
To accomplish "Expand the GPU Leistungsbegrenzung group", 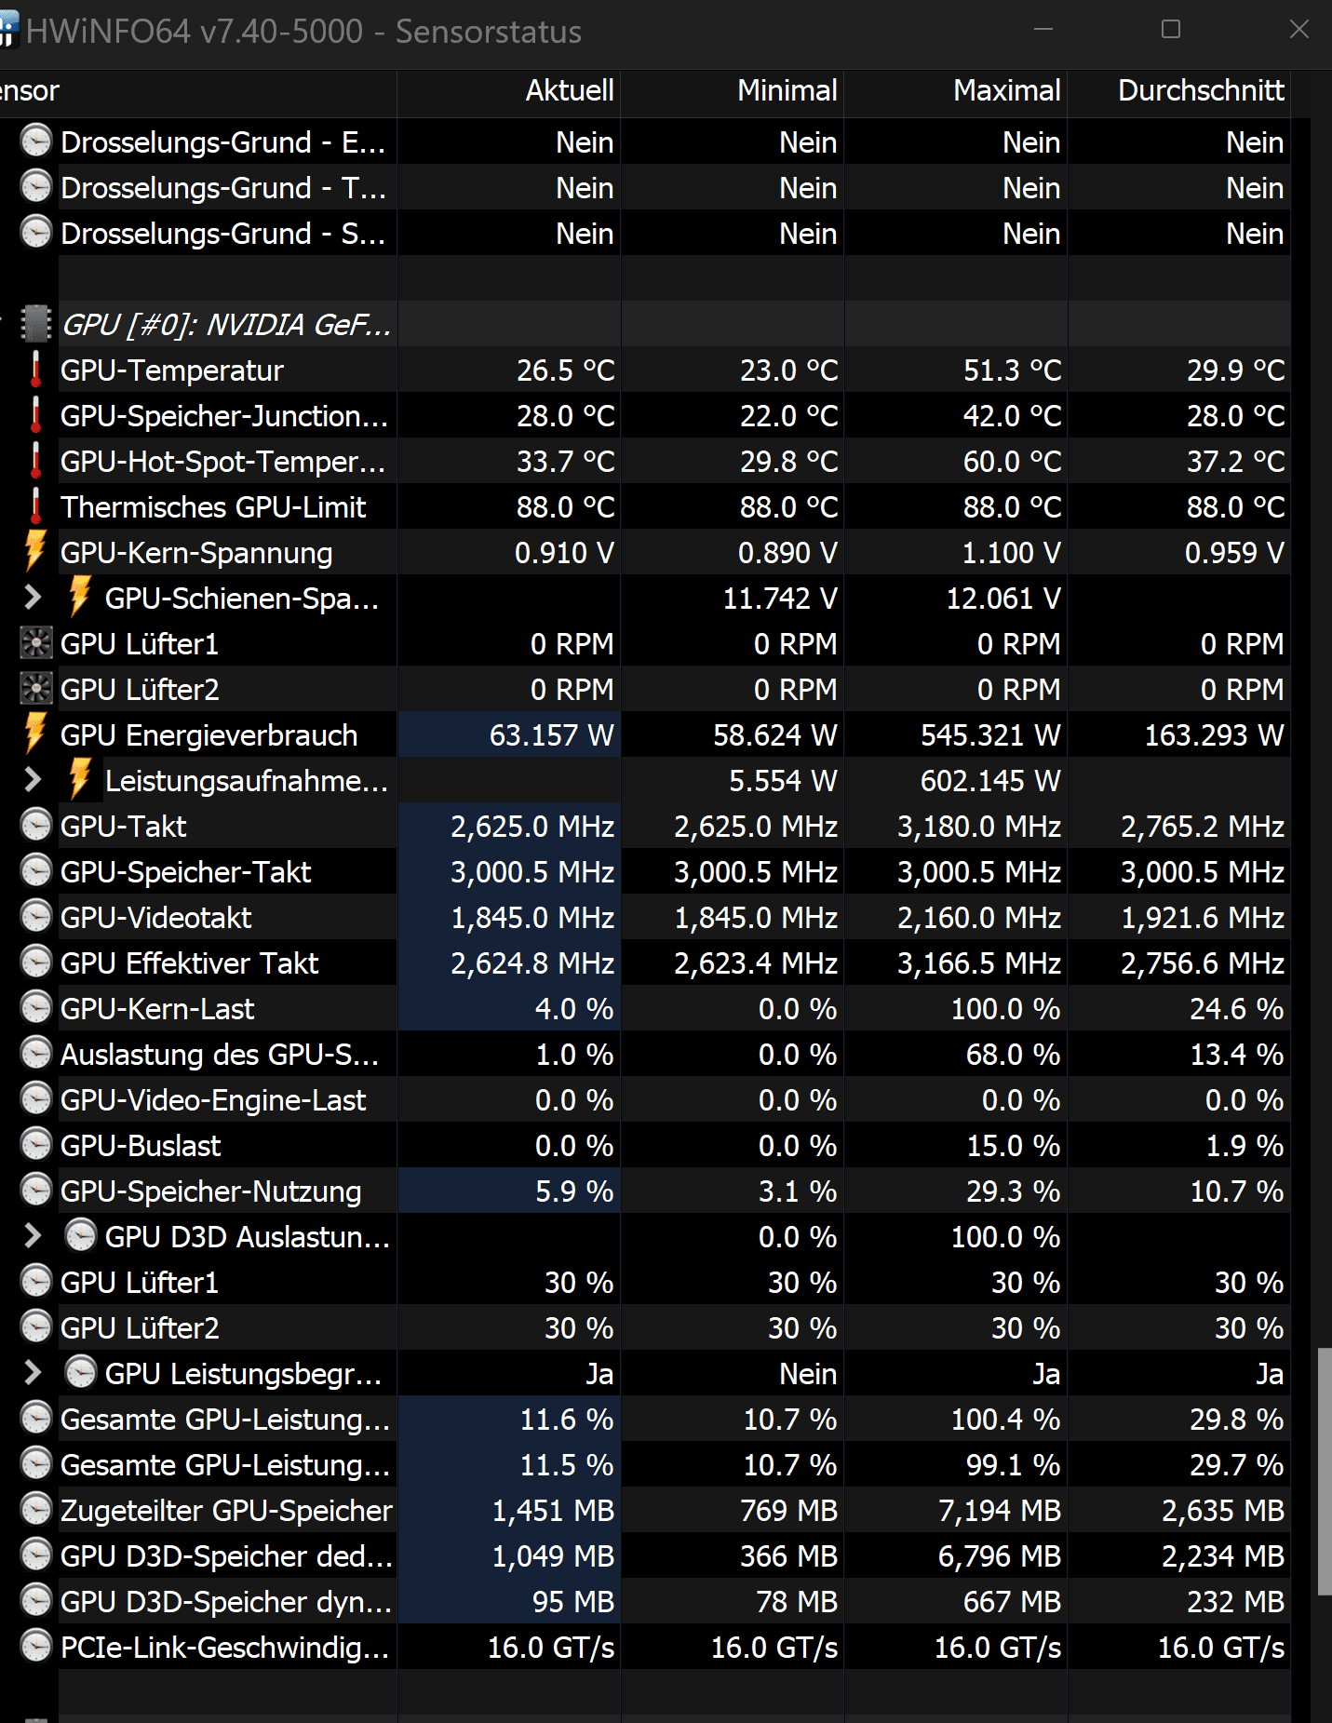I will [33, 1373].
